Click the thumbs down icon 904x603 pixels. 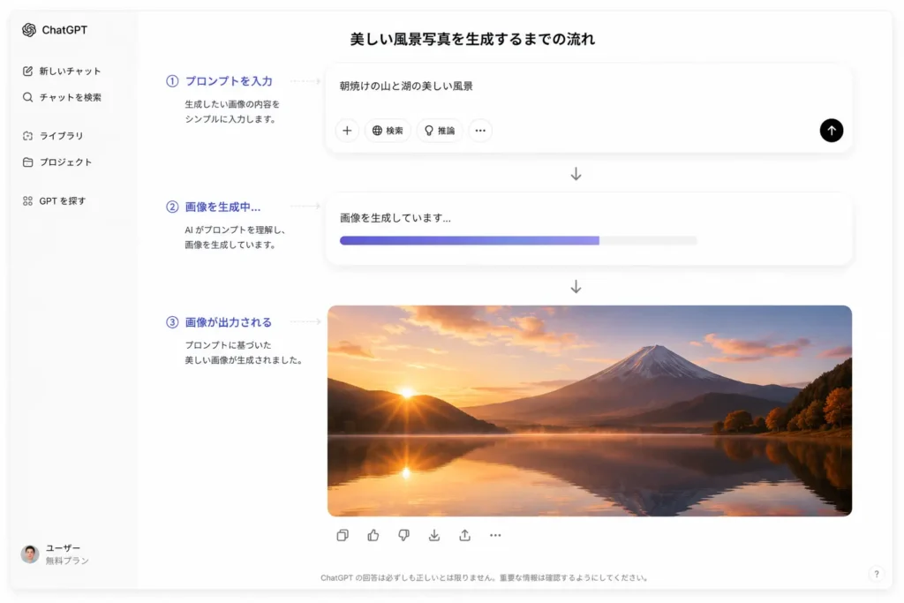click(403, 536)
